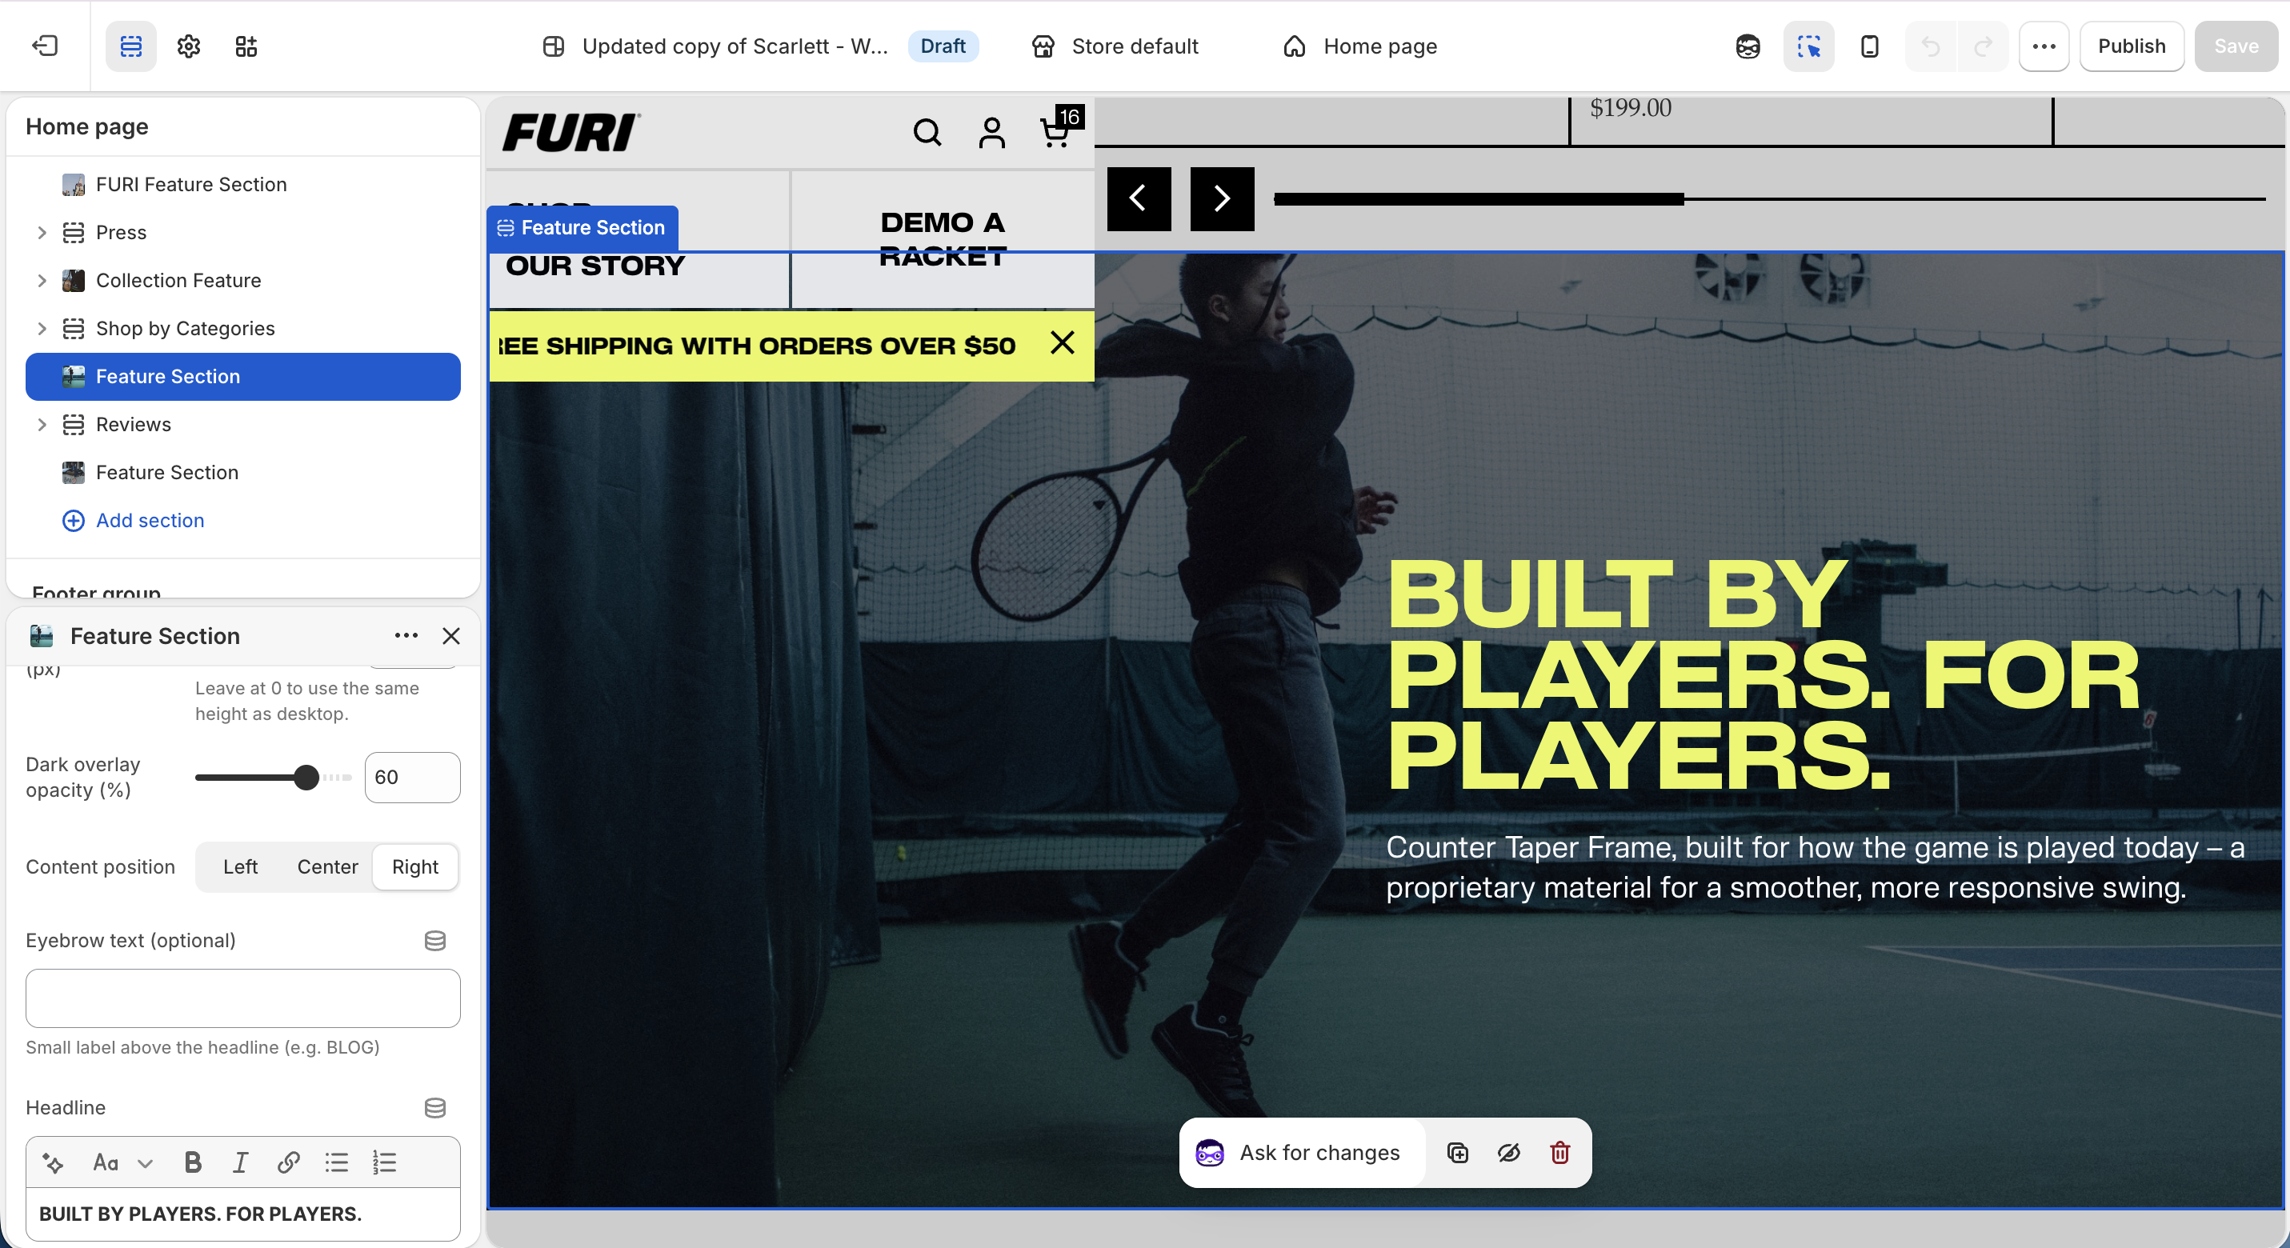Expand the Shop by Categories section

pyautogui.click(x=42, y=328)
